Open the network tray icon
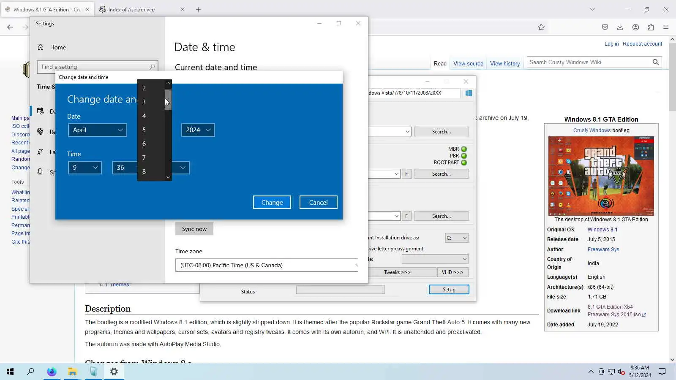 tap(611, 372)
